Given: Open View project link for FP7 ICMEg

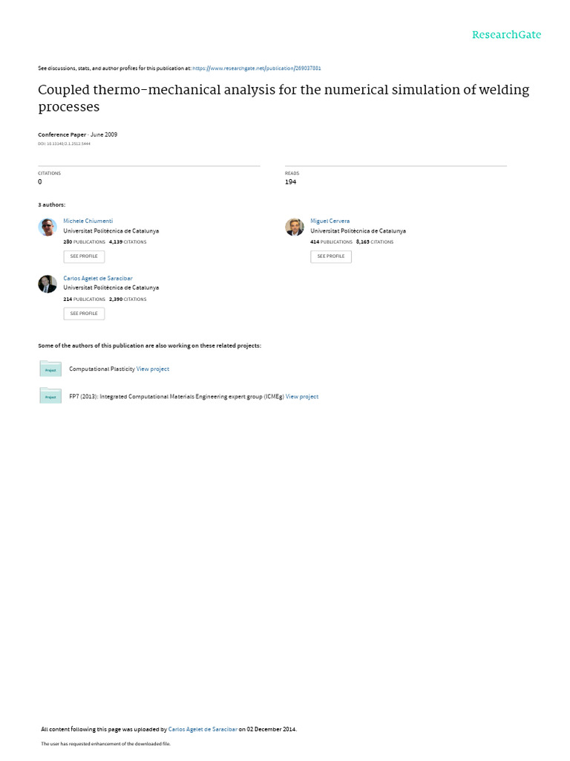Looking at the screenshot, I should coord(301,397).
